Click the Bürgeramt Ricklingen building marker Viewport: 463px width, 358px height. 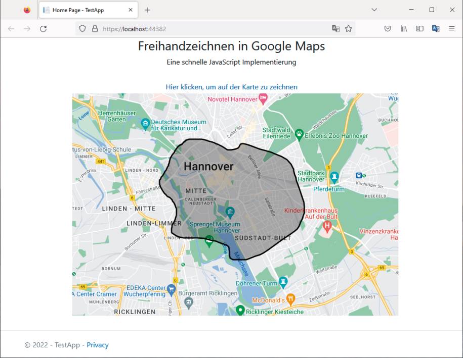(189, 302)
